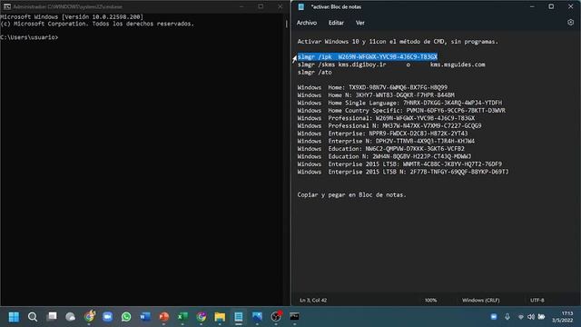Click the 100% zoom status entry
Image resolution: width=581 pixels, height=327 pixels.
click(430, 301)
